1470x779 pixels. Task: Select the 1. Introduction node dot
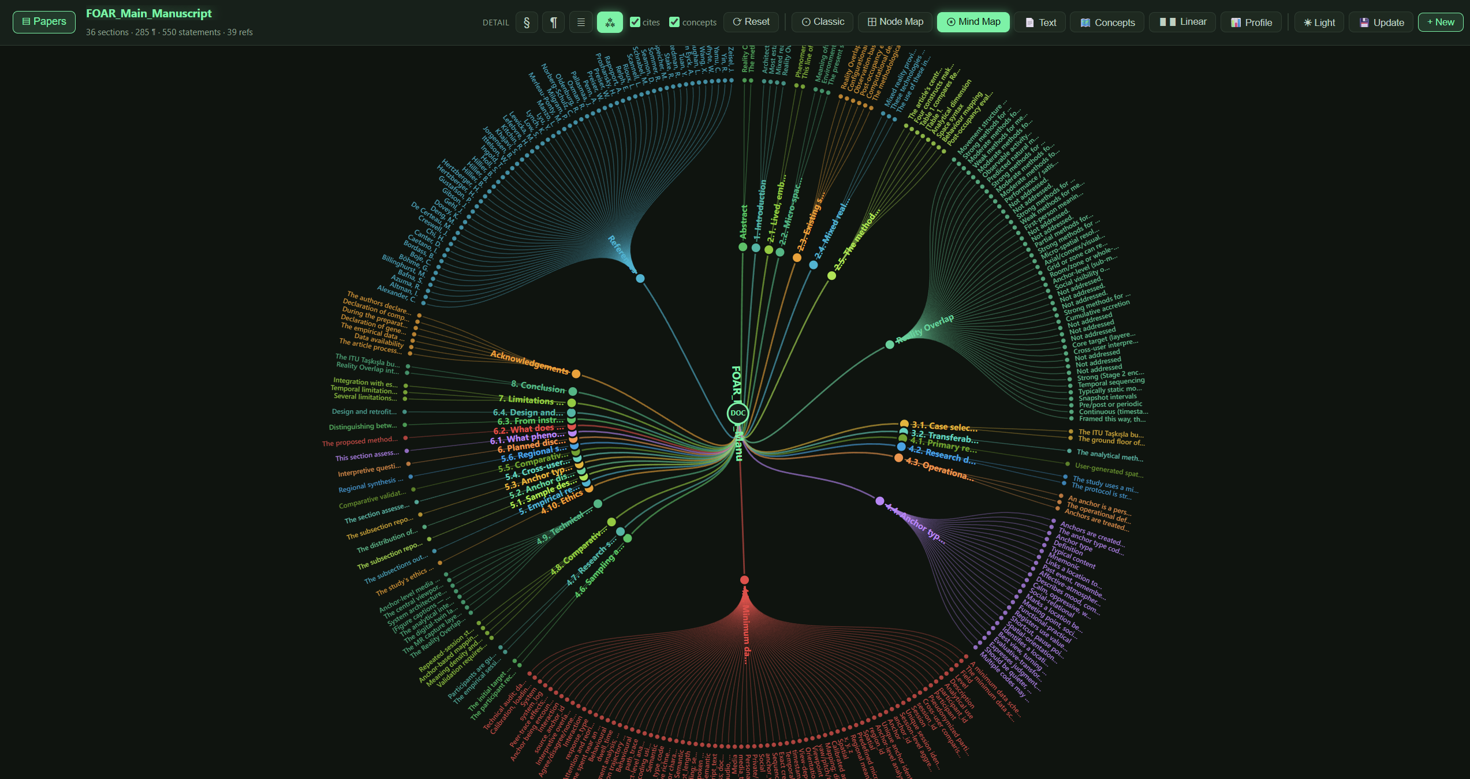tap(756, 248)
